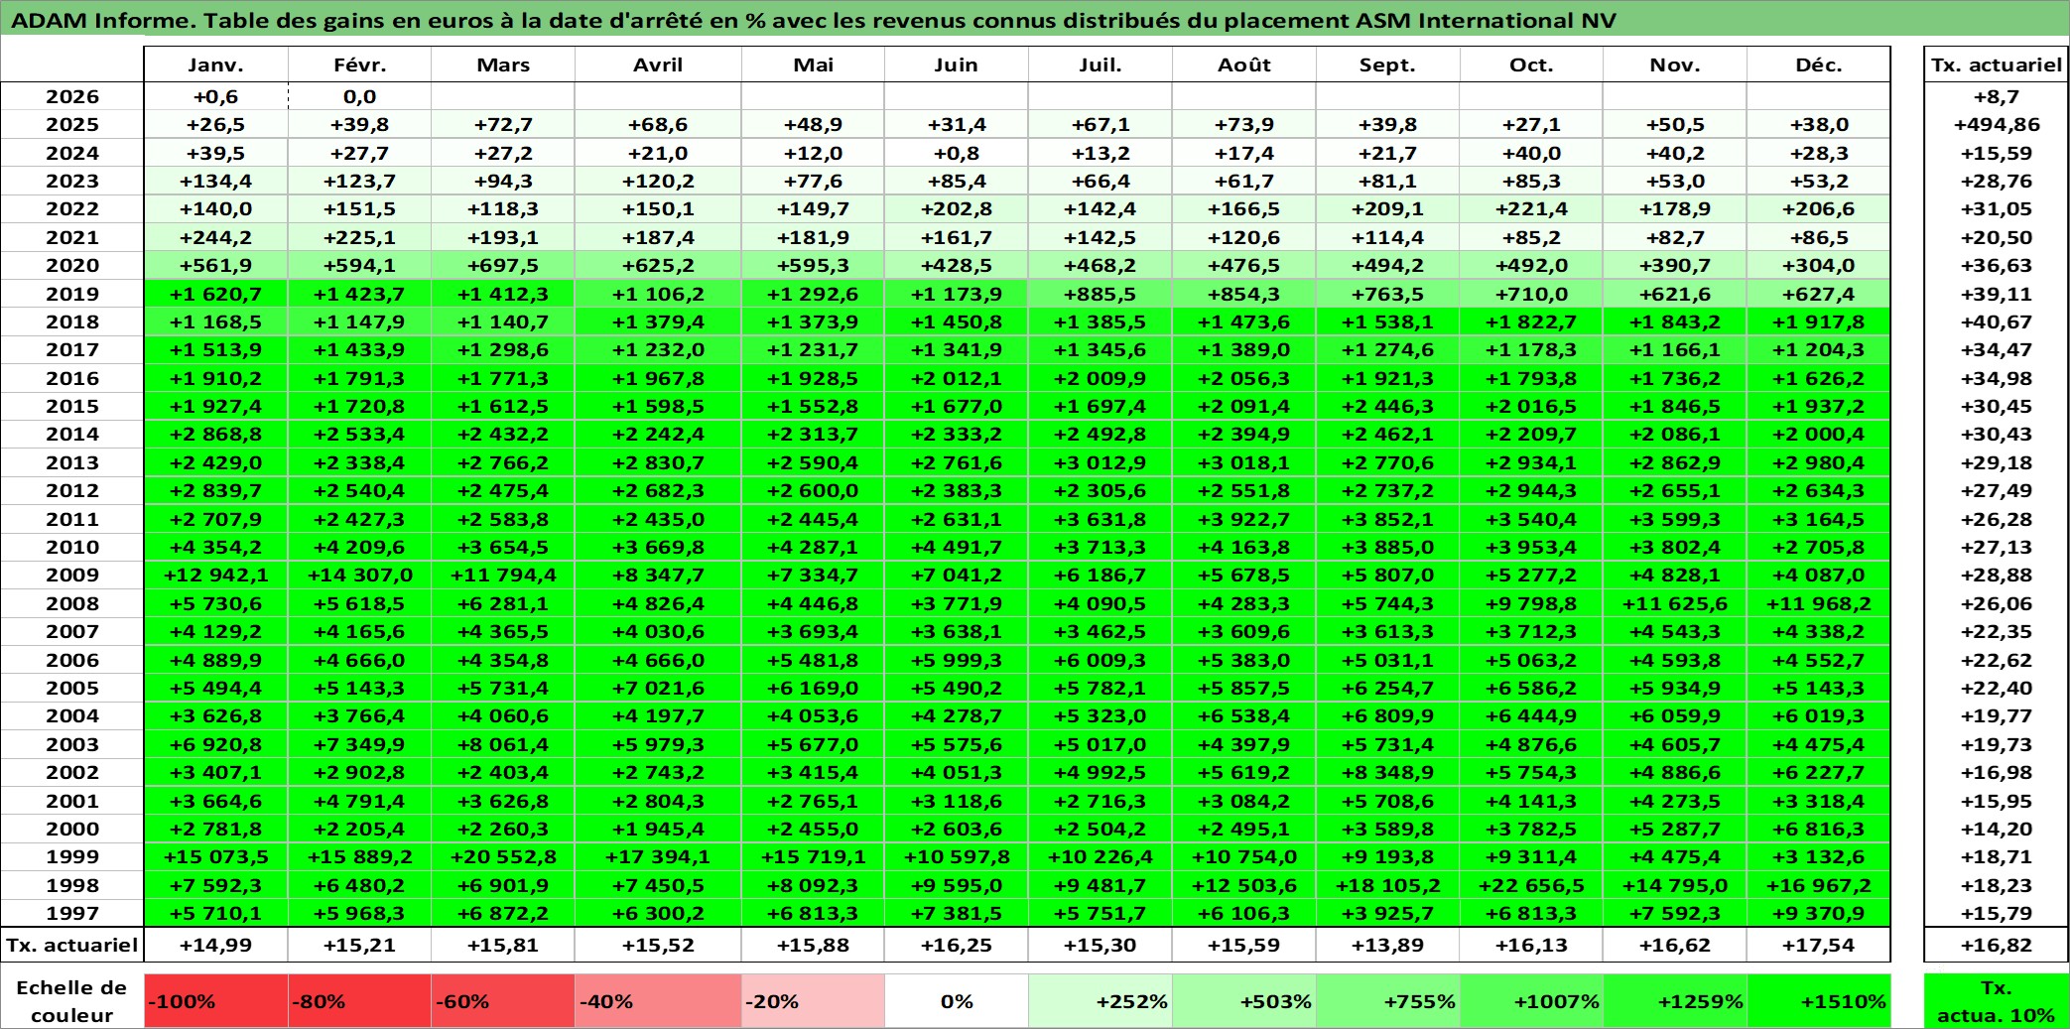The height and width of the screenshot is (1029, 2070).
Task: Click cell '+11 968,2' for December 2008
Action: 1819,603
